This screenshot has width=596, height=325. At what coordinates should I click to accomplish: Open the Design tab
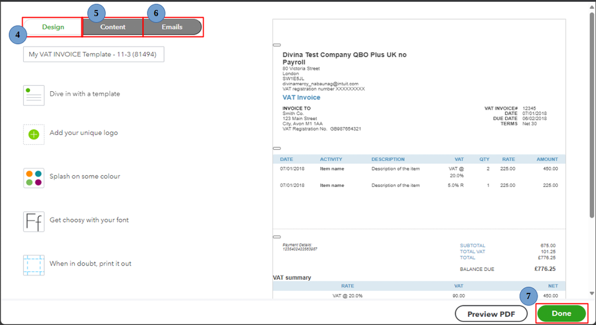(53, 27)
